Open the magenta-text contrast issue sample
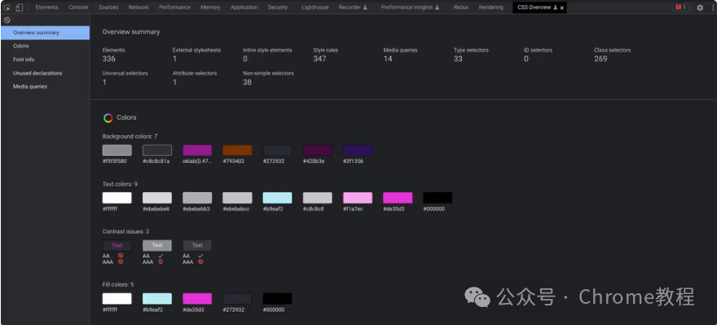 117,245
